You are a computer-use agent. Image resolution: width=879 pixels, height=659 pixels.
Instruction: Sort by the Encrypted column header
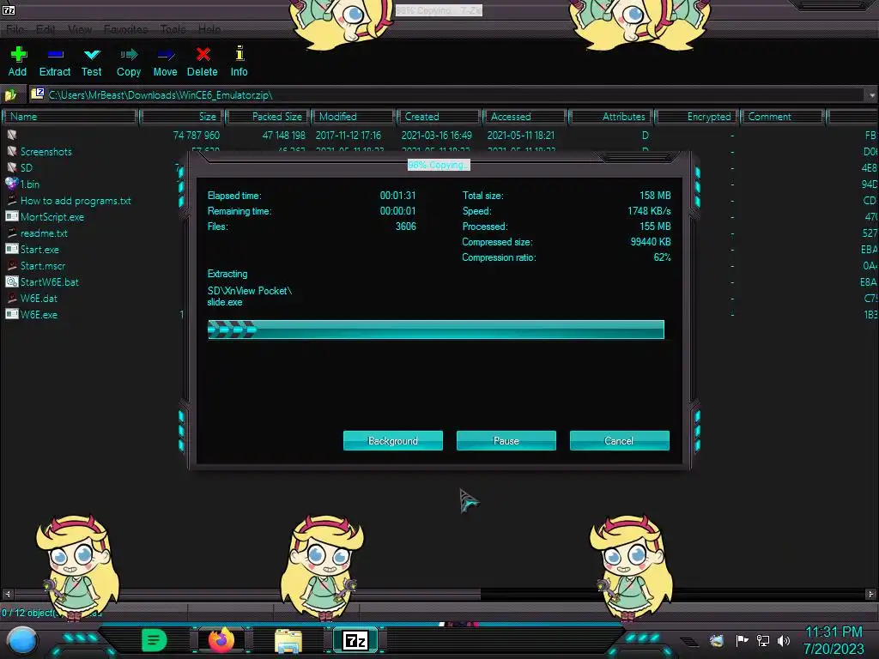(697, 117)
